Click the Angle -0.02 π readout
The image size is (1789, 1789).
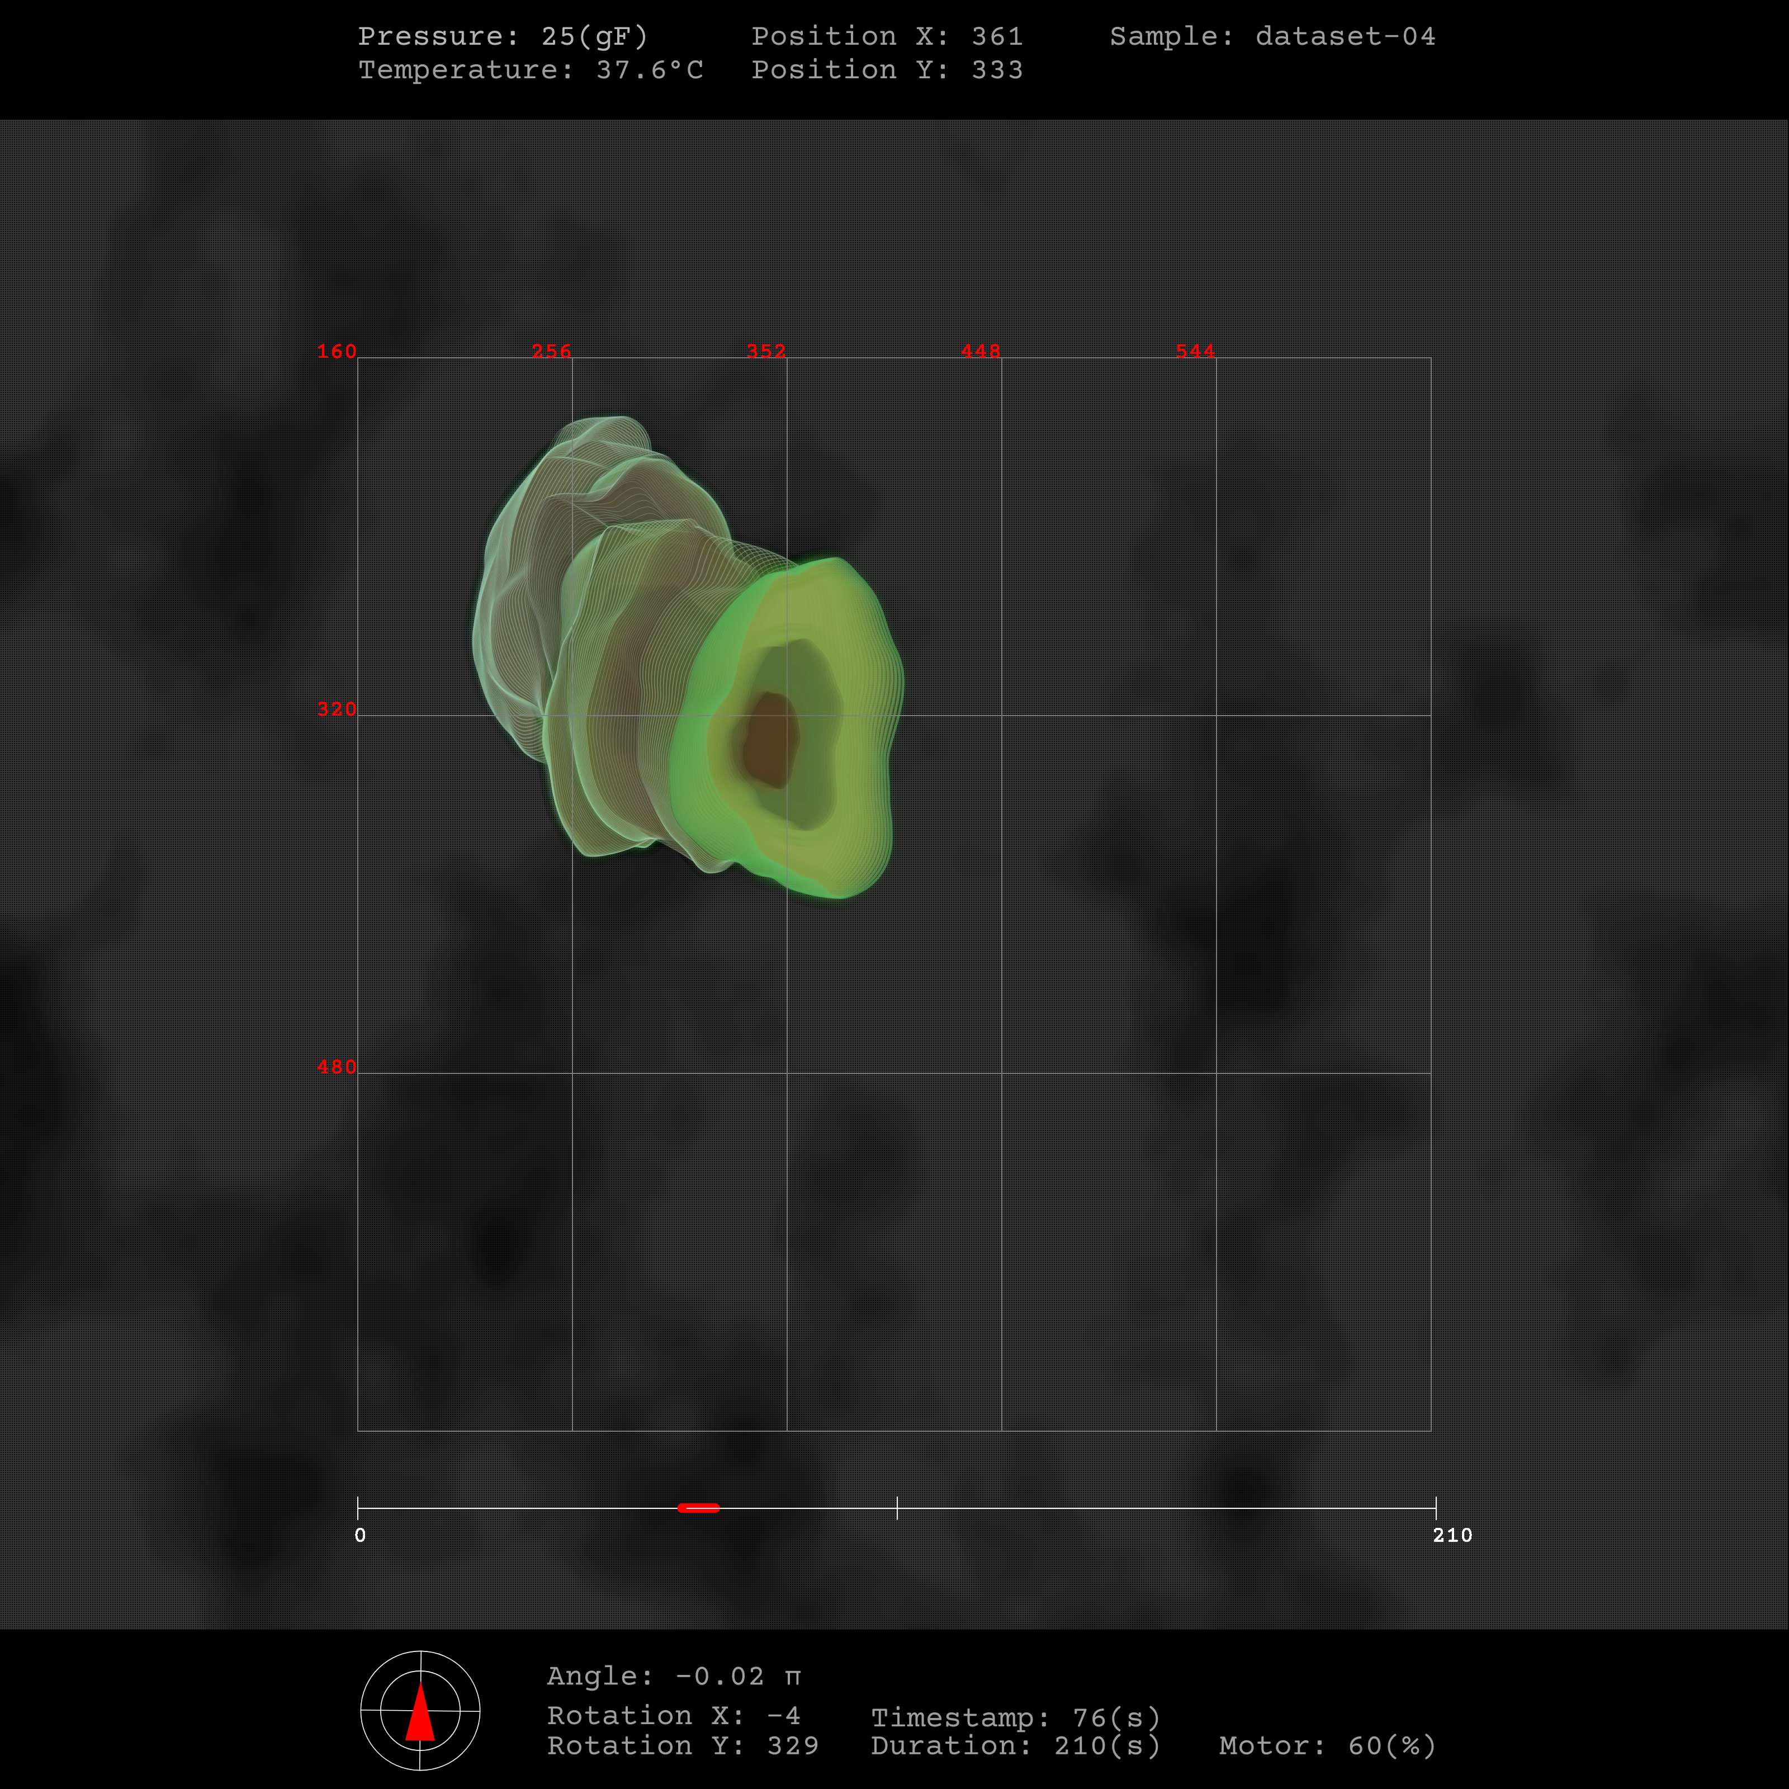click(x=673, y=1676)
